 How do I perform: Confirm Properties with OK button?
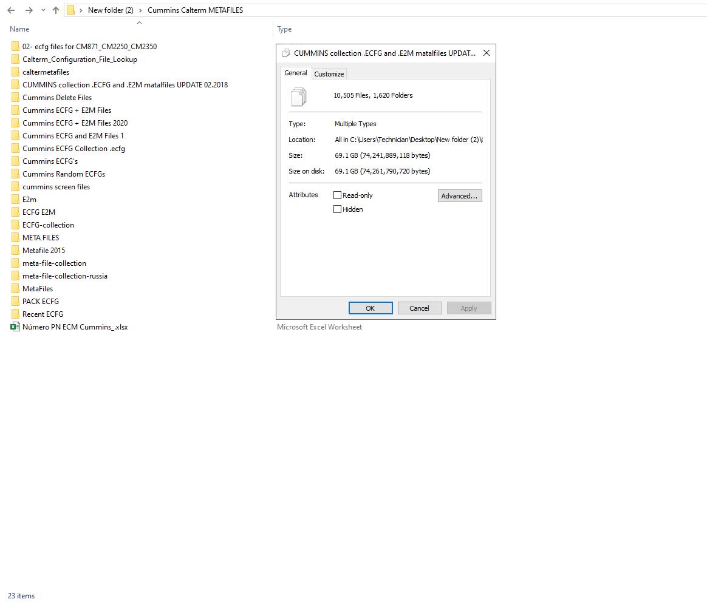[x=370, y=308]
